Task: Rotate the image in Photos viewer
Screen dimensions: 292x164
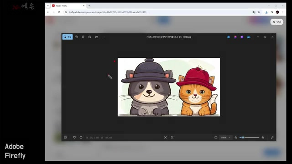Action: point(76,37)
